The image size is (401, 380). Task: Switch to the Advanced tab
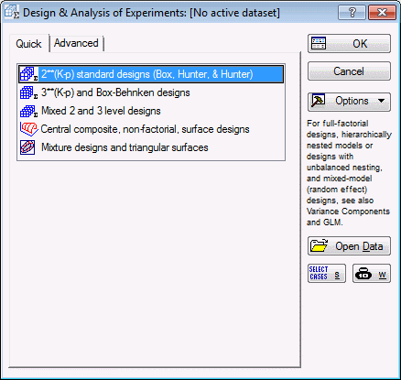click(x=76, y=43)
